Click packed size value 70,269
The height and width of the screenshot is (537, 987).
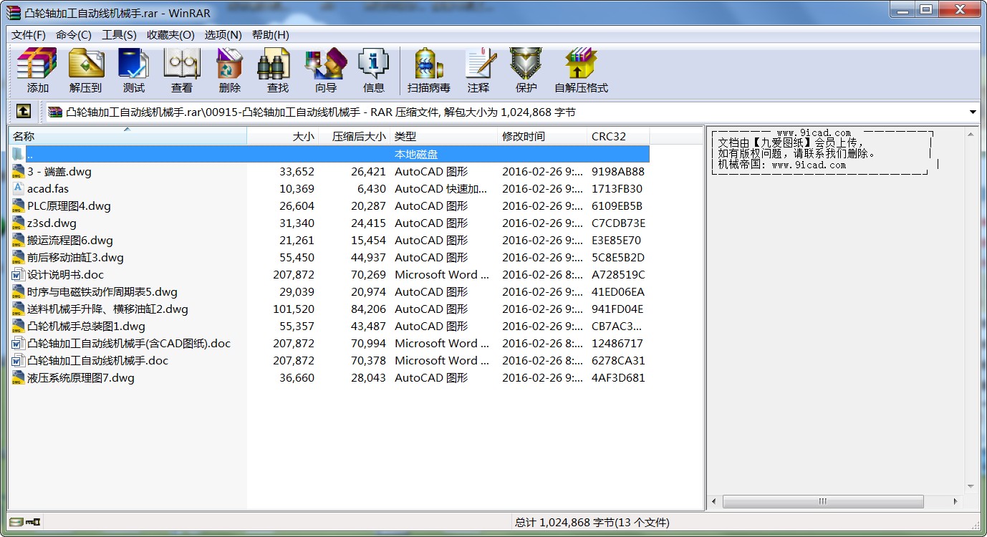[368, 274]
